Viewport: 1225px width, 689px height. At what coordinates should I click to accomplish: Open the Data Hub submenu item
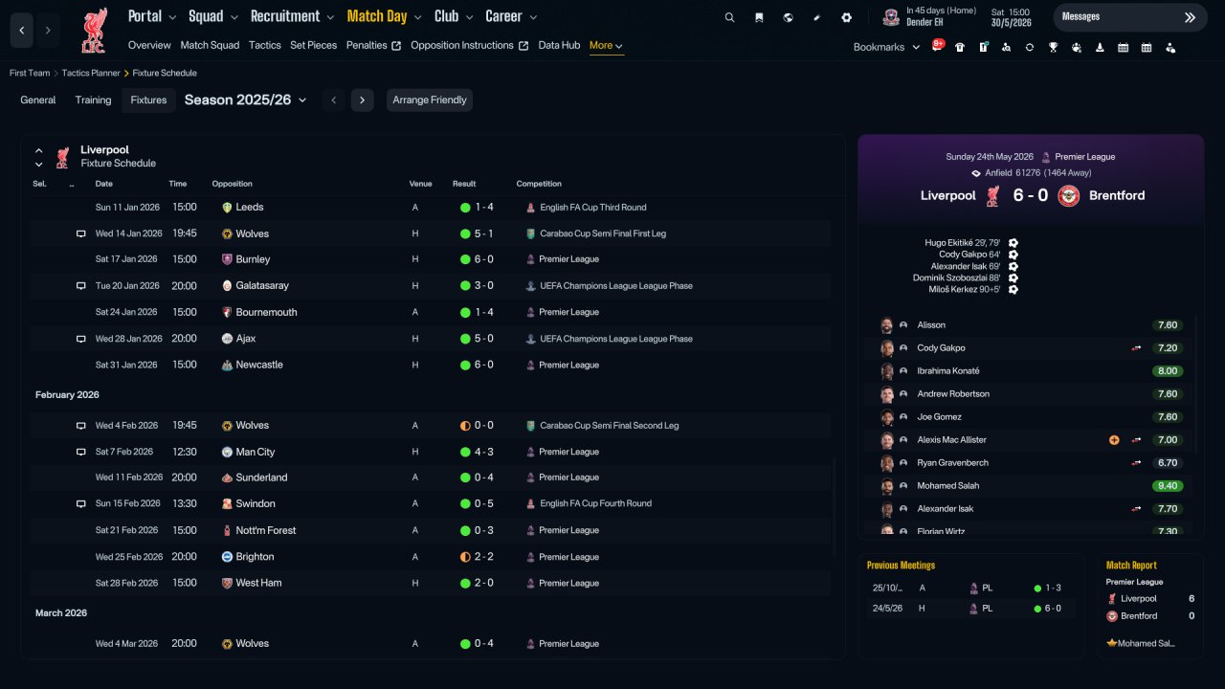(559, 45)
